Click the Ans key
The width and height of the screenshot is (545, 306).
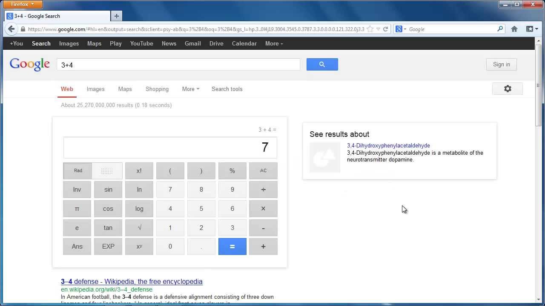[x=77, y=246]
